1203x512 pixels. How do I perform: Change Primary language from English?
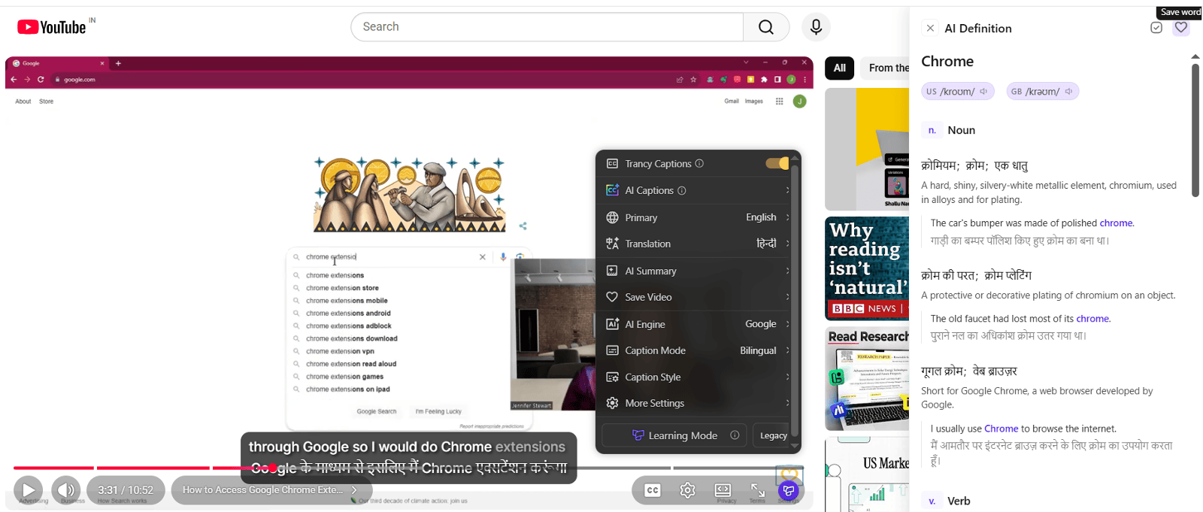(697, 217)
